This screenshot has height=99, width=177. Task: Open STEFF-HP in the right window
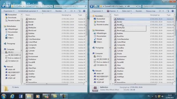pos(100,82)
